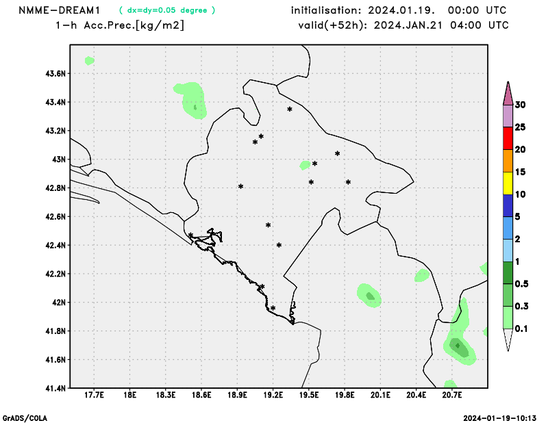548x423 pixels.
Task: Click the red 20-25 colorbar swatch
Action: pos(508,138)
